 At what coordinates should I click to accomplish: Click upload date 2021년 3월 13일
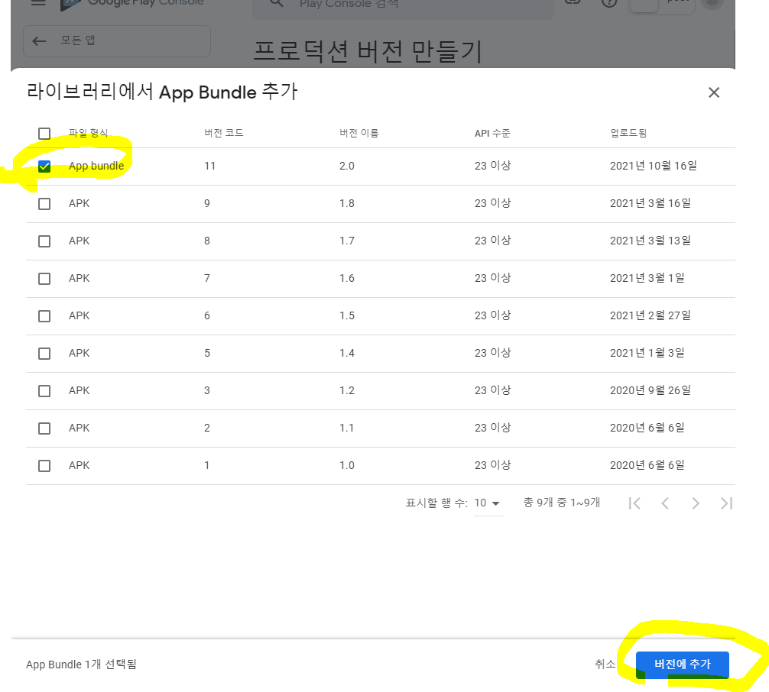(x=651, y=241)
